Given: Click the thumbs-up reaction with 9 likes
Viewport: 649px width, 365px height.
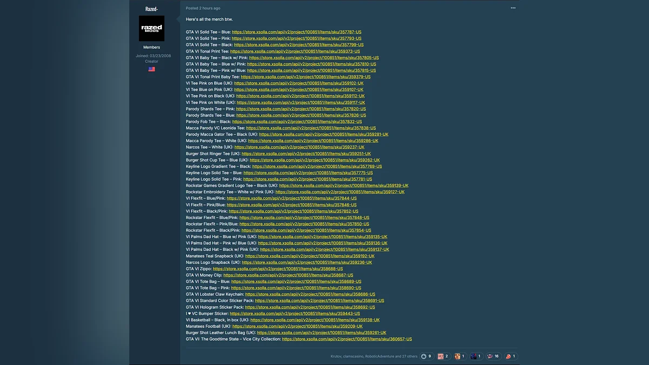Looking at the screenshot, I should pos(427,356).
